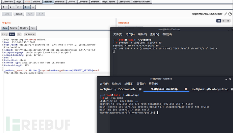Switch request view to Hex tab
Image resolution: width=233 pixels, height=133 pixels.
click(x=33, y=28)
